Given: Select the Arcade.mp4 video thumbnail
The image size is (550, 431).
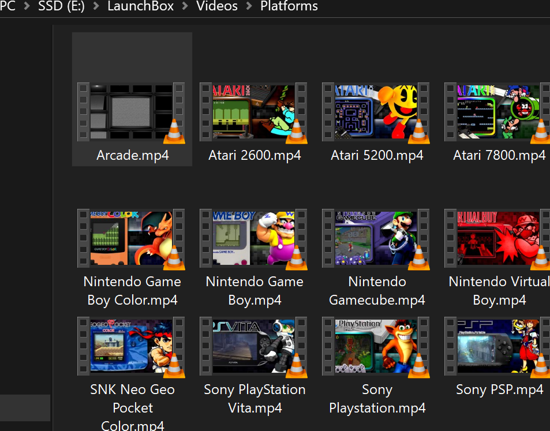Looking at the screenshot, I should [x=131, y=113].
